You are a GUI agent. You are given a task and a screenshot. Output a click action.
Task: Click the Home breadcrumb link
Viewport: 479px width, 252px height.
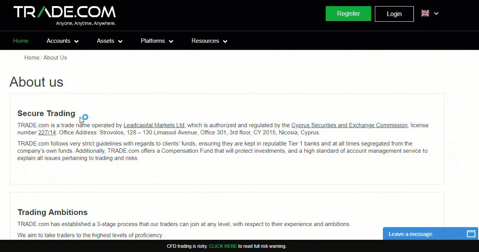pos(32,58)
